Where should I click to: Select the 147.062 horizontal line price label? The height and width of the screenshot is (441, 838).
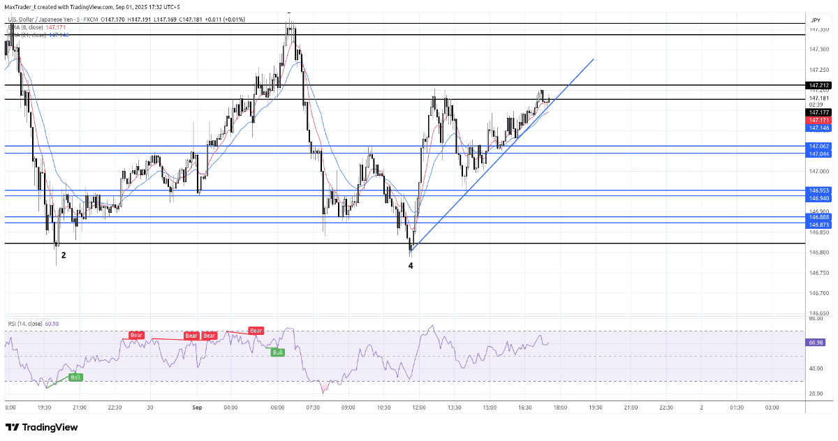click(819, 147)
